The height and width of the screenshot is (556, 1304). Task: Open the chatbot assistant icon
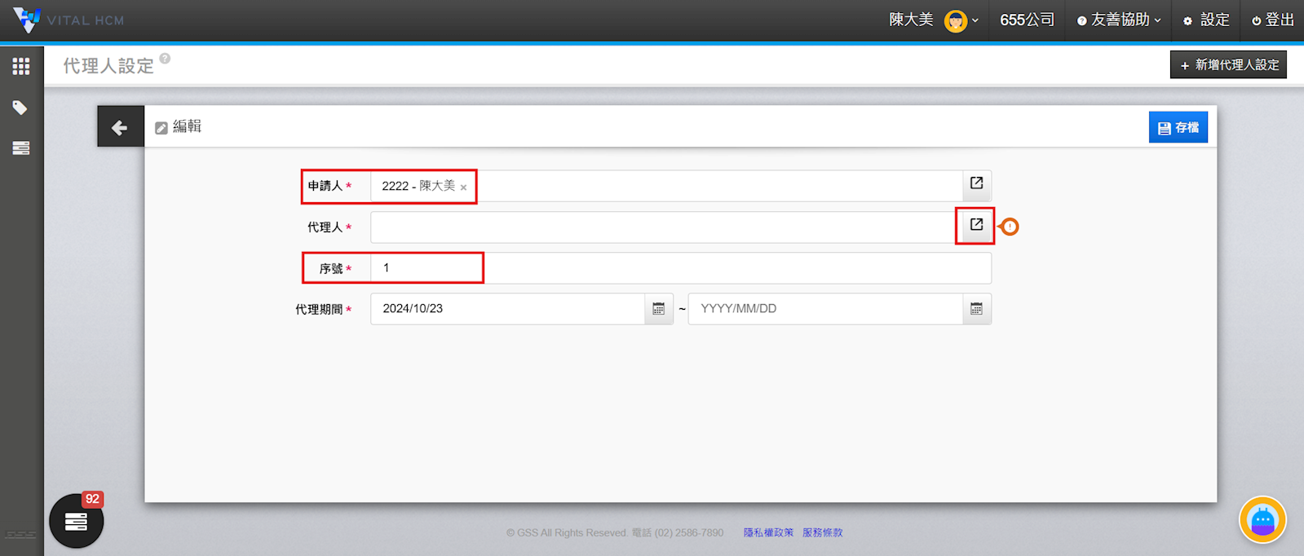click(x=1262, y=519)
